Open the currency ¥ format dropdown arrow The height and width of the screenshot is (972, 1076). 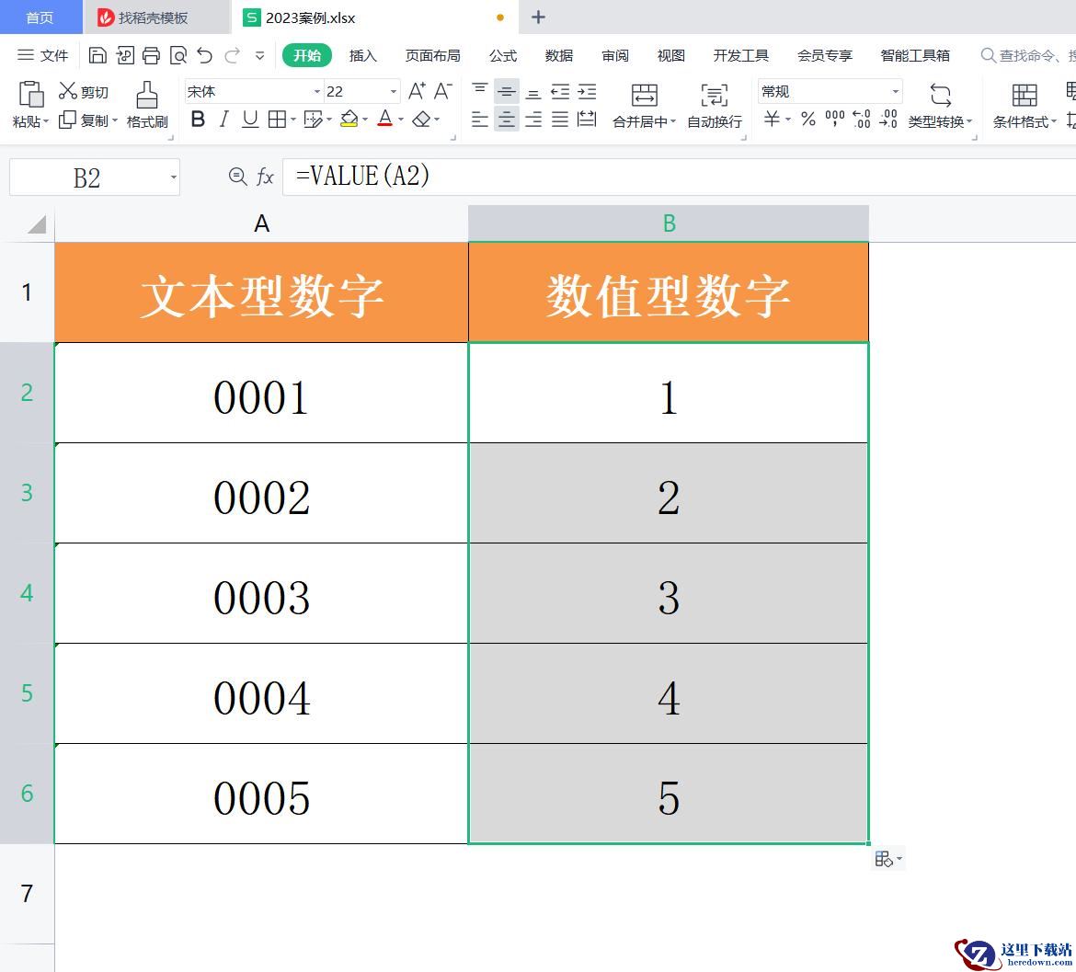(x=788, y=120)
